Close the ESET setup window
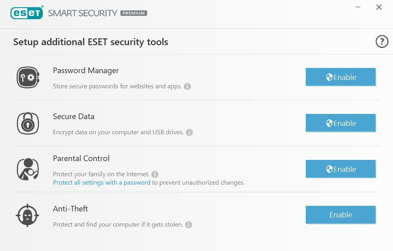This screenshot has width=393, height=251. (x=379, y=7)
